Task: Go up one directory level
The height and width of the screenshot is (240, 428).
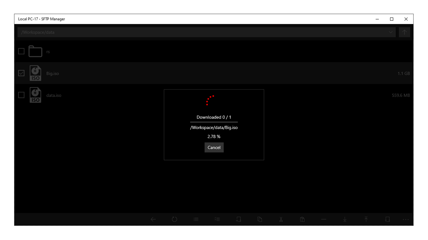Action: point(404,32)
